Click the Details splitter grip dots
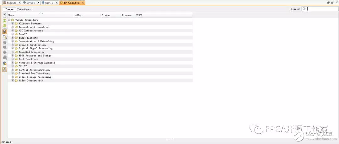This screenshot has width=339, height=144. tap(170, 139)
